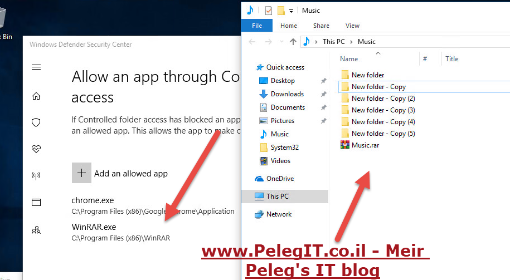
Task: Select the 'New folder' item in file list
Action: click(x=368, y=75)
